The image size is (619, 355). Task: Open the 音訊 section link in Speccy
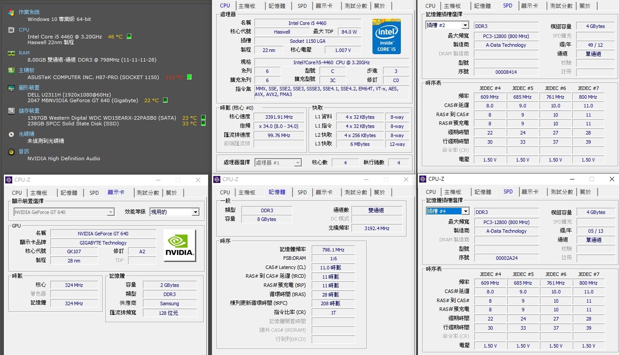click(x=24, y=152)
